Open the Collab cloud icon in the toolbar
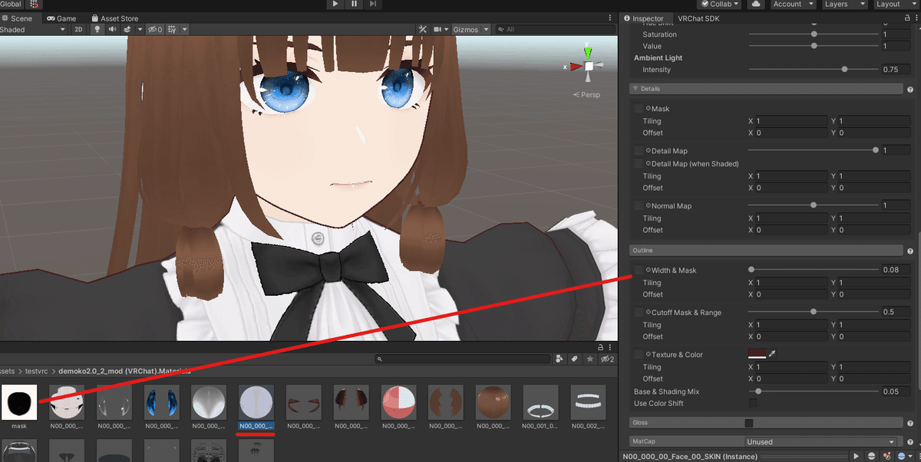This screenshot has width=921, height=462. point(756,4)
